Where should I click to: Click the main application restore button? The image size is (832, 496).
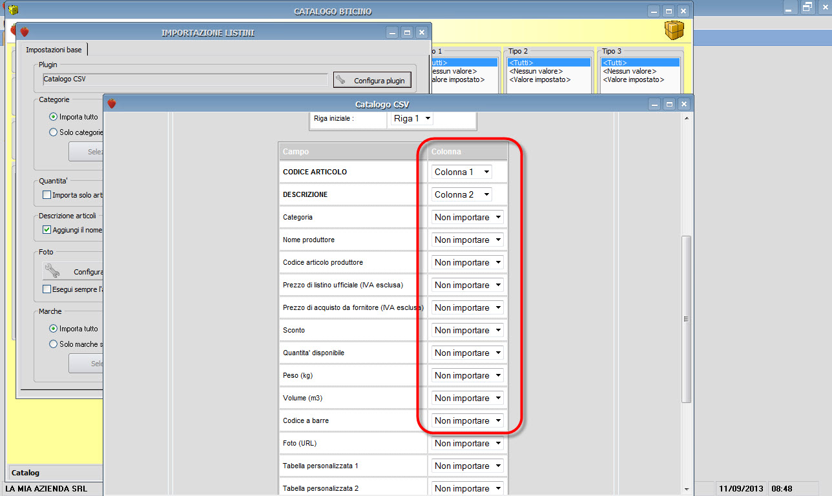click(807, 7)
